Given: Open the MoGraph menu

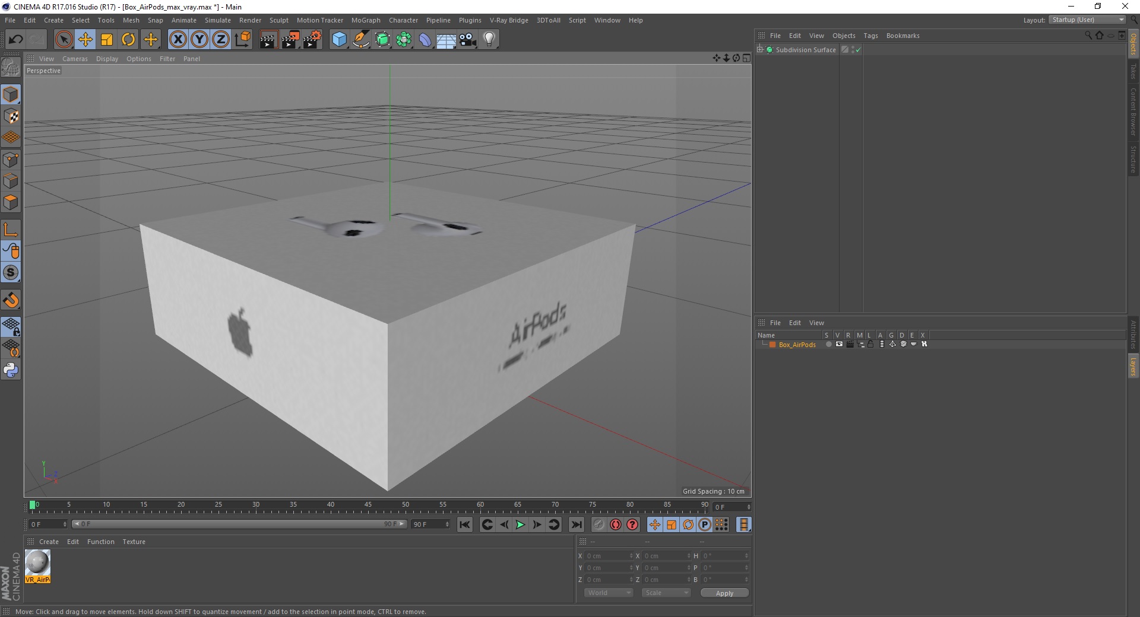Looking at the screenshot, I should click(x=366, y=20).
